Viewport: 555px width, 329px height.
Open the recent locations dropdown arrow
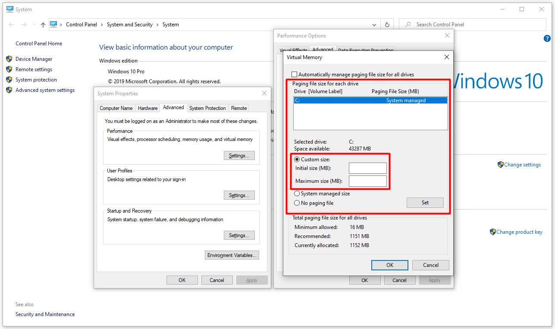click(x=34, y=25)
